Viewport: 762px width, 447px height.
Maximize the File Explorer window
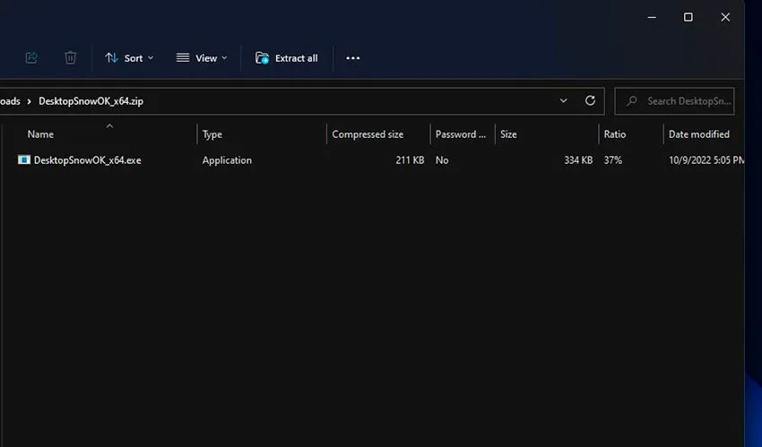point(688,17)
